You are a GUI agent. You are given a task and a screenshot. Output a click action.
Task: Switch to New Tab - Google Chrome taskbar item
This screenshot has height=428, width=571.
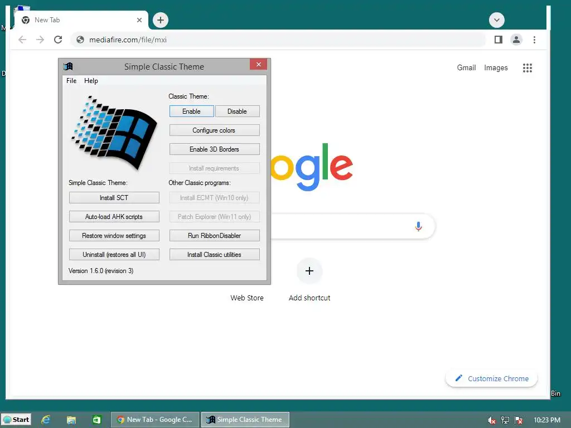coord(155,420)
